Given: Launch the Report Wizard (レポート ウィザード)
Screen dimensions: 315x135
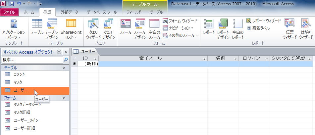Looking at the screenshot, I should pos(263,21).
